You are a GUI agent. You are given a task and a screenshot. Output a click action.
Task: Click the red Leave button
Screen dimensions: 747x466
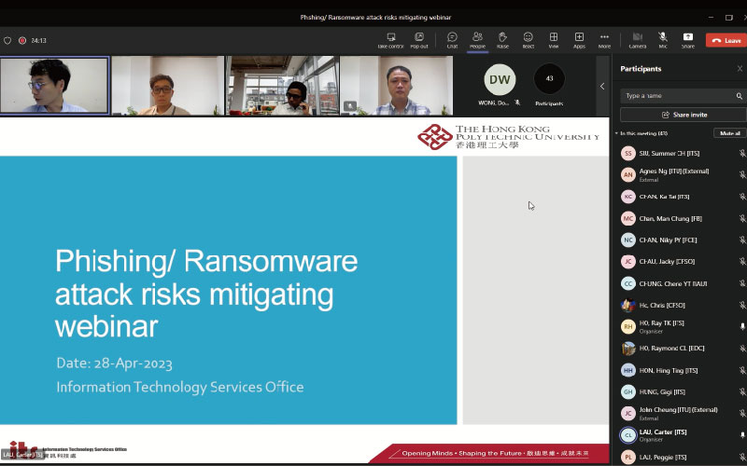pos(726,40)
